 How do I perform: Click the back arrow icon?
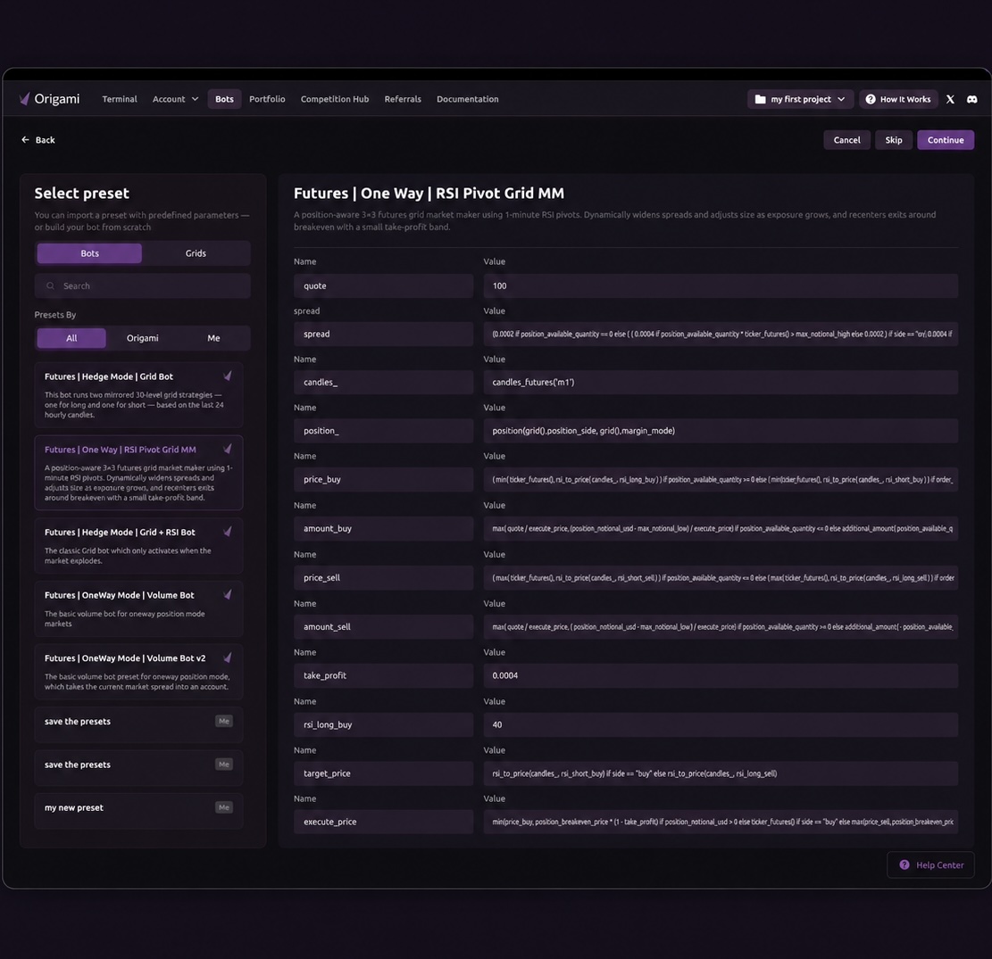tap(25, 140)
